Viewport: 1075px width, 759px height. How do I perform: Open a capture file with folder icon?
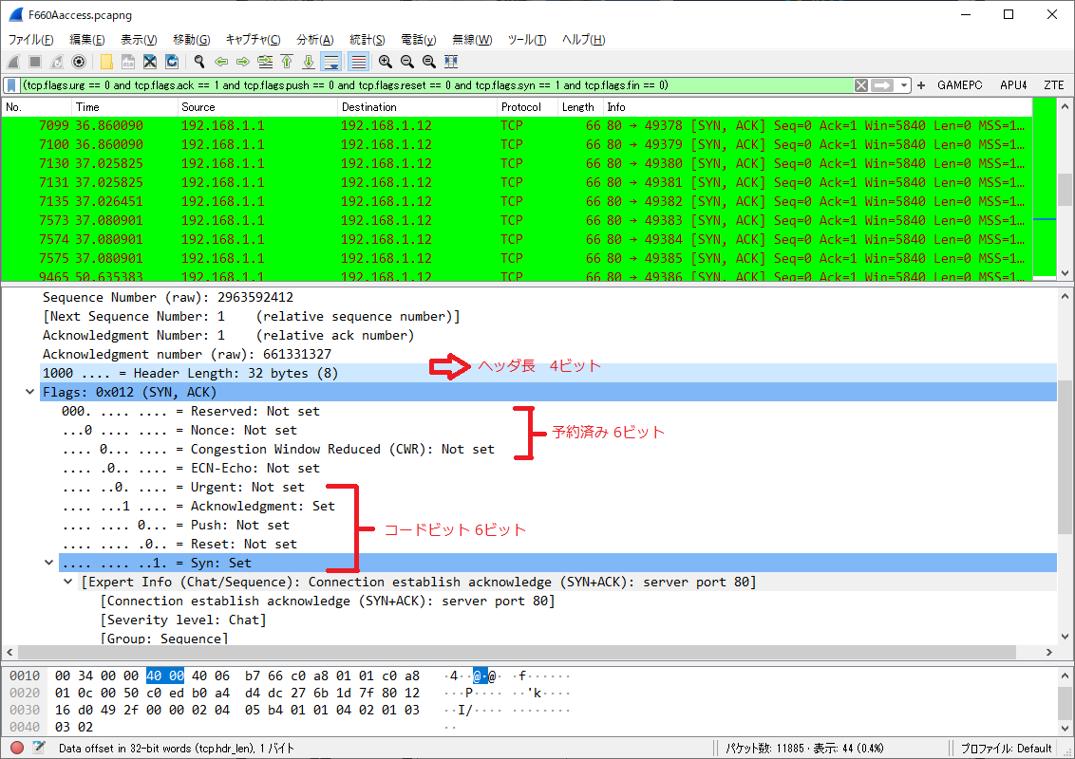(106, 62)
